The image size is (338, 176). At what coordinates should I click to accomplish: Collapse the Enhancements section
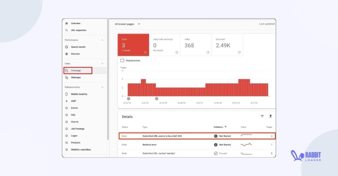pos(102,87)
